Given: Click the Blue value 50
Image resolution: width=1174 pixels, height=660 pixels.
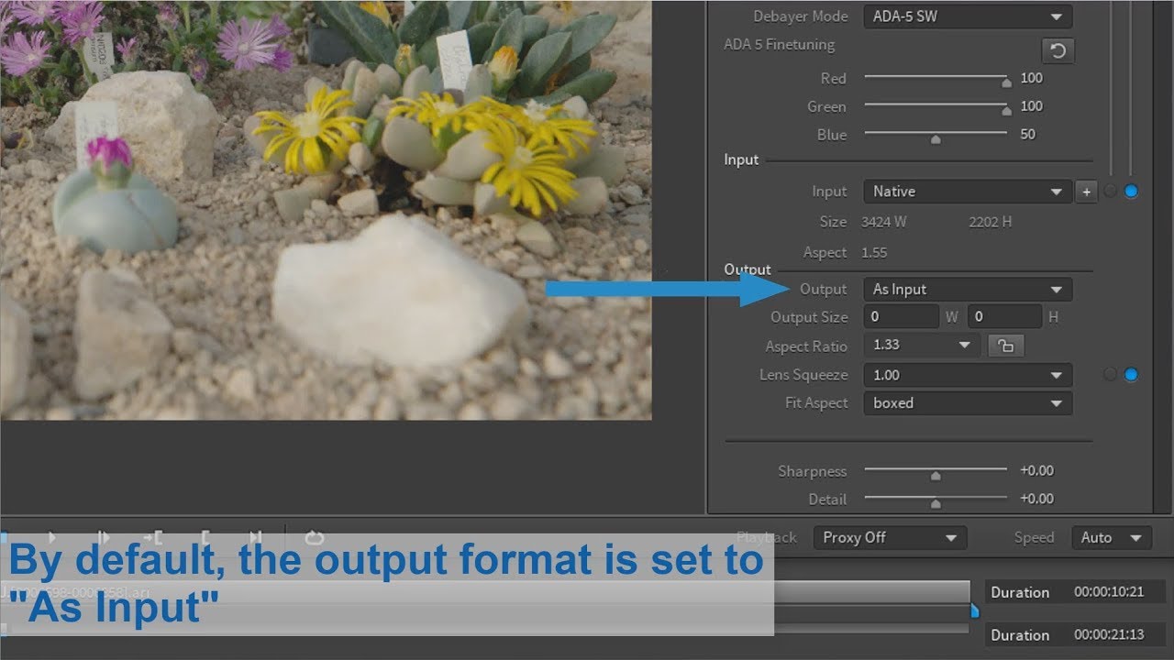Looking at the screenshot, I should (x=1027, y=134).
